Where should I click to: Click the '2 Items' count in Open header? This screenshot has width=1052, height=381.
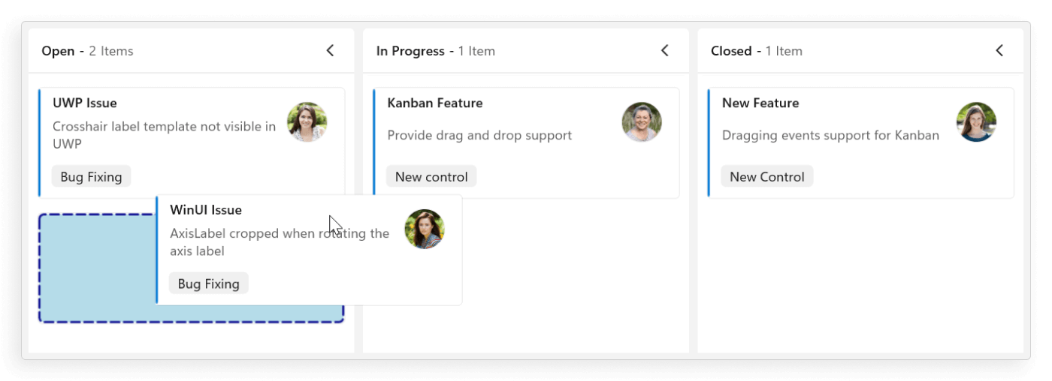(111, 51)
